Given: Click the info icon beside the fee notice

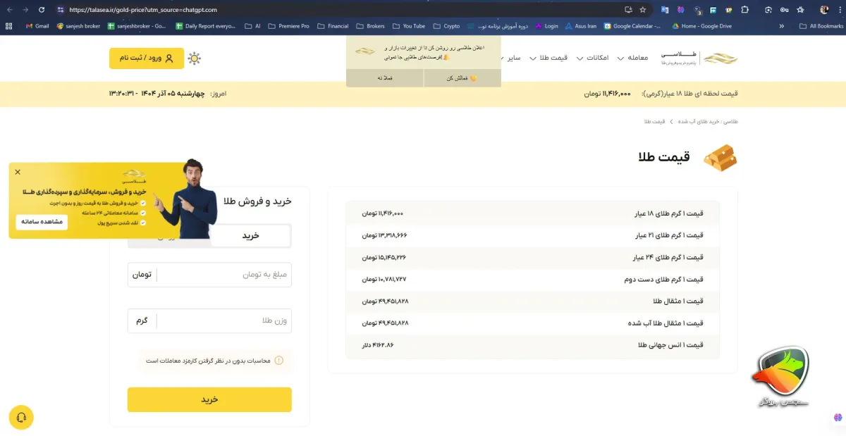Looking at the screenshot, I should coord(278,361).
